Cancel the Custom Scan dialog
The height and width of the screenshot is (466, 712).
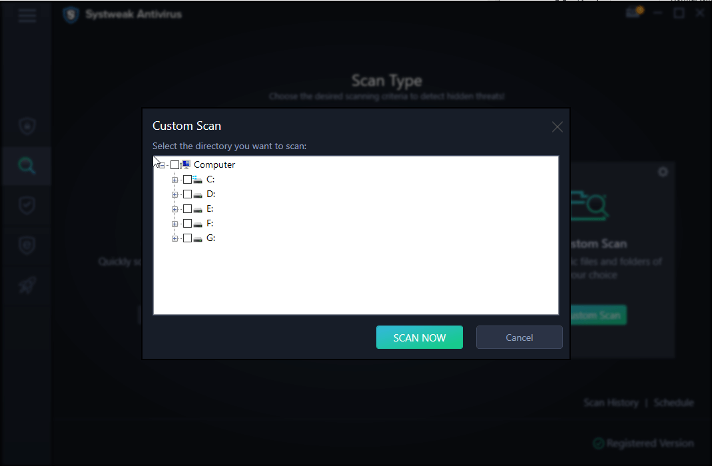pos(519,337)
